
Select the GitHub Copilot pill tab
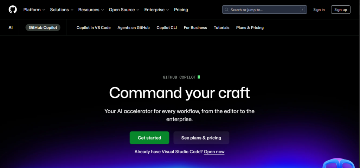pos(43,27)
